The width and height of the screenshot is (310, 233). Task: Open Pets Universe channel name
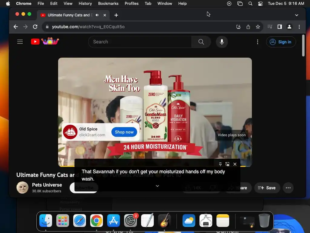[47, 185]
